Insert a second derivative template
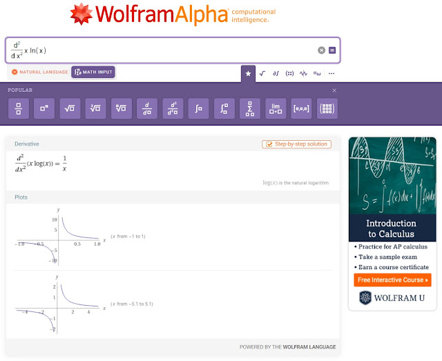 coord(173,108)
